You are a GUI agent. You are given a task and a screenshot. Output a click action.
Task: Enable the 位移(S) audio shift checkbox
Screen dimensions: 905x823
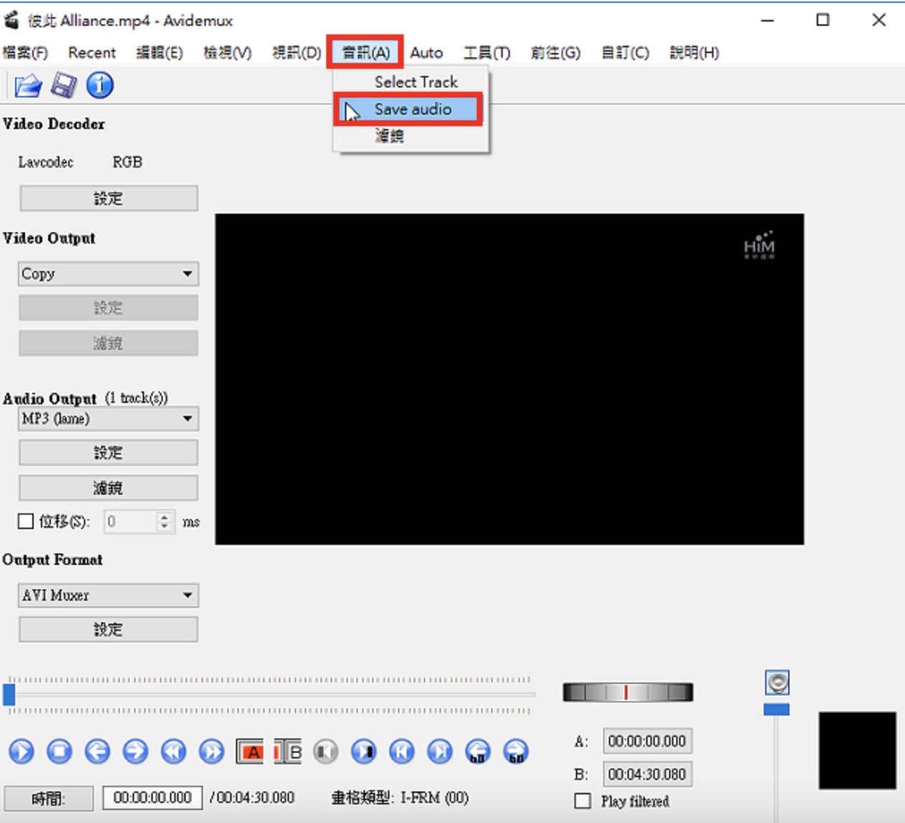click(26, 521)
